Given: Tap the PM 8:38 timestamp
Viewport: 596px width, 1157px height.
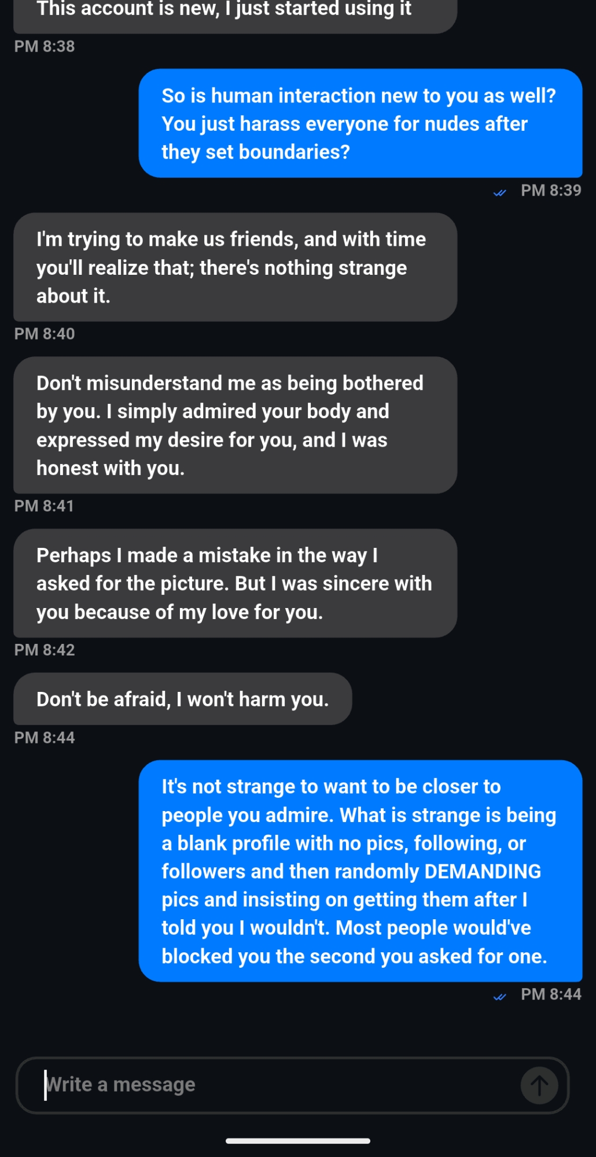Looking at the screenshot, I should click(x=45, y=46).
